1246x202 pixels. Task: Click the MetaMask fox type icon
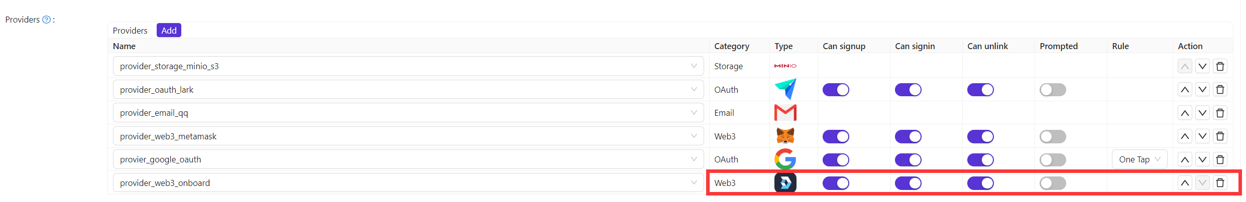[x=785, y=136]
